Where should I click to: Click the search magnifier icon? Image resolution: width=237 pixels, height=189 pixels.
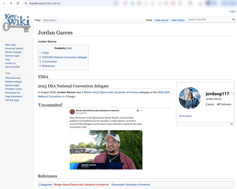coord(233,20)
